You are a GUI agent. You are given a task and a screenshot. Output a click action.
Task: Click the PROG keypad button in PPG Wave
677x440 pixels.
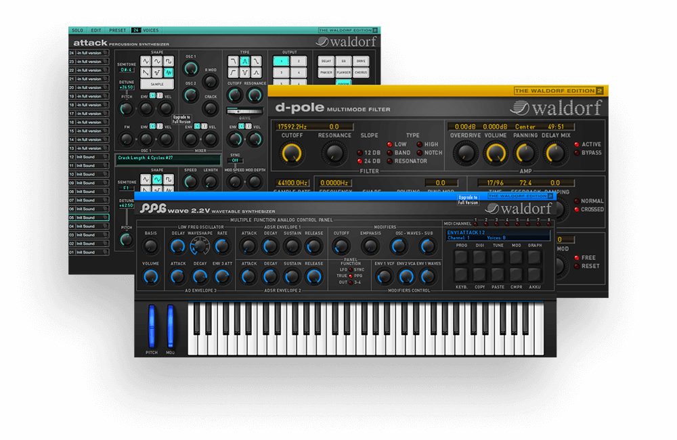pos(461,257)
